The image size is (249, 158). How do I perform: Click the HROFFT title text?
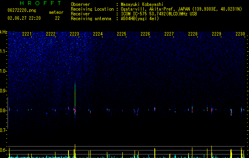point(41,3)
